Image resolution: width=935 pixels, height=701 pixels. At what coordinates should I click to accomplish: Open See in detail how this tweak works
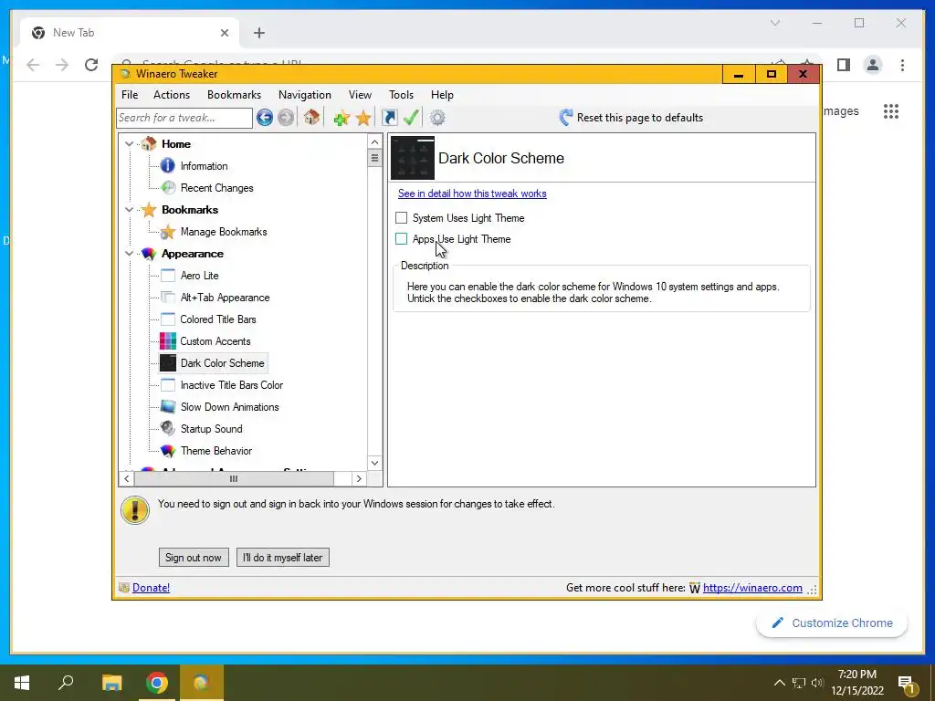tap(472, 194)
